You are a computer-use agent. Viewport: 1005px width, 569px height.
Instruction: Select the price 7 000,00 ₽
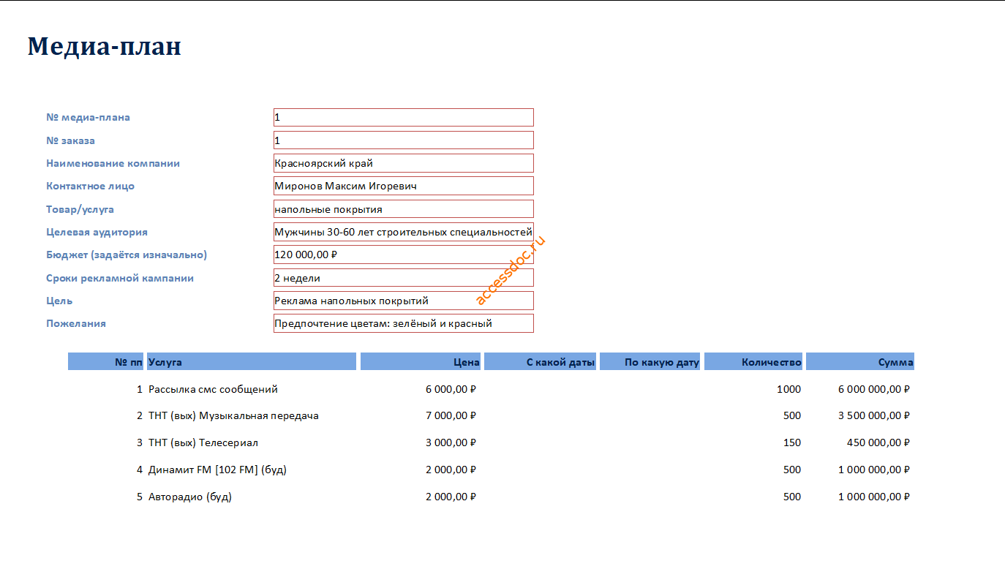451,415
